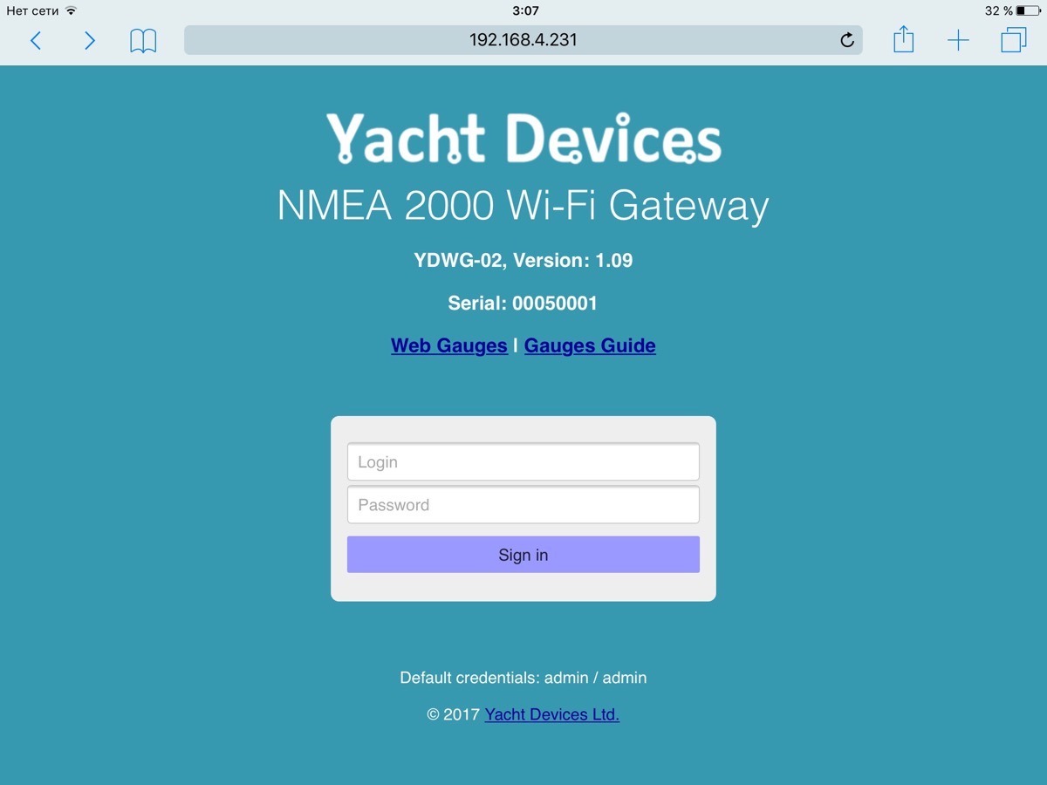Tap Wi-Fi icon in status bar
Viewport: 1047px width, 785px height.
tap(71, 10)
